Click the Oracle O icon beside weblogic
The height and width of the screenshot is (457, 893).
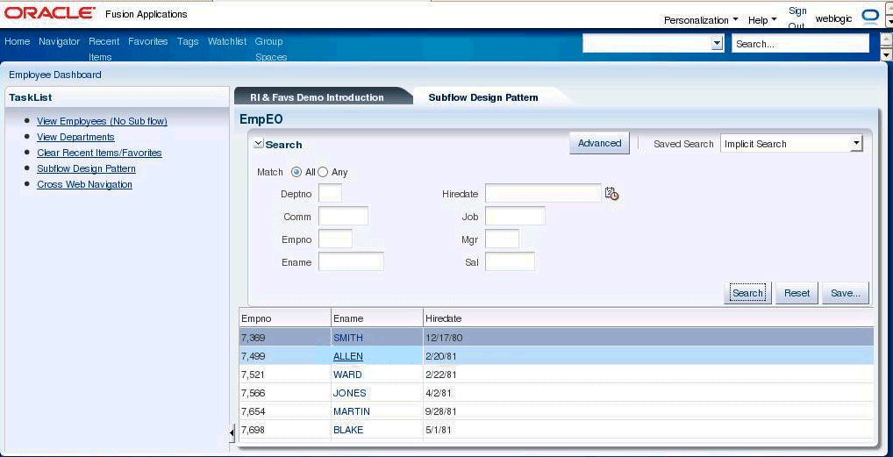pyautogui.click(x=870, y=18)
